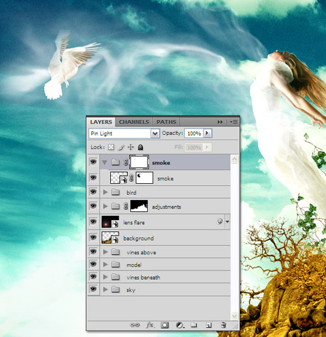Click the layers scrollbar down arrow
Viewport: 326px width, 337px height.
tap(234, 315)
